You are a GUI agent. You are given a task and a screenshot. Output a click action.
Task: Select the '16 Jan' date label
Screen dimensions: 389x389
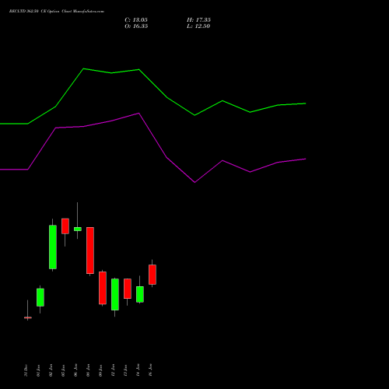coord(150,370)
